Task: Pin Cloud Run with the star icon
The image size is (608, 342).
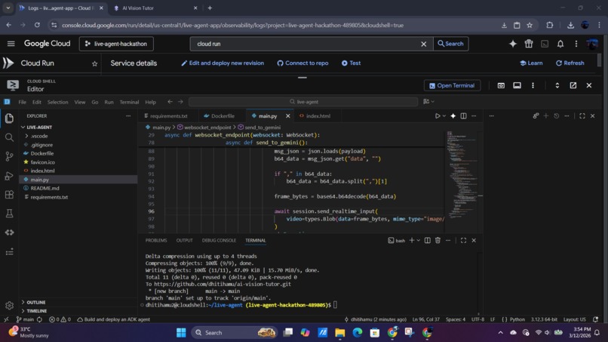Action: coord(94,63)
